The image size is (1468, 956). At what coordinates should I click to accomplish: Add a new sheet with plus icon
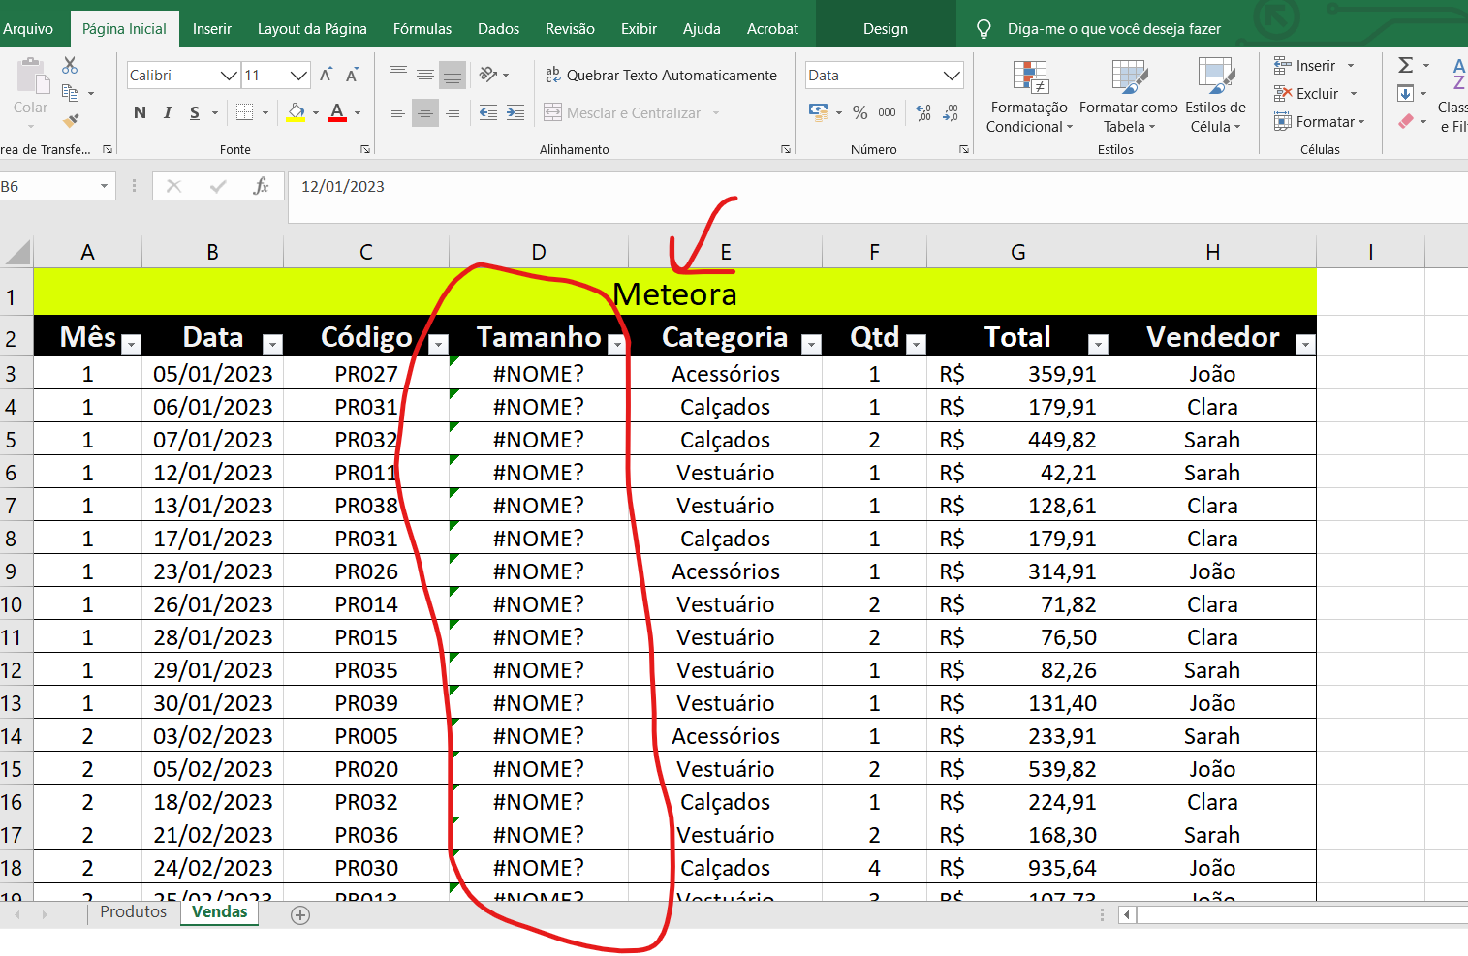tap(300, 915)
